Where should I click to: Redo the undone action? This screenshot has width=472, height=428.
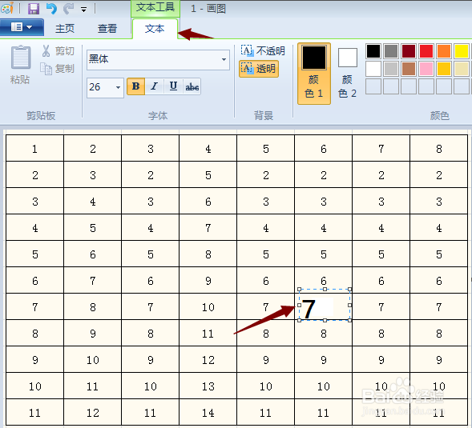pos(68,9)
